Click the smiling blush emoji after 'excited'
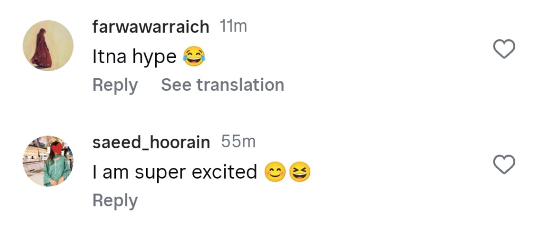The width and height of the screenshot is (544, 228). point(275,172)
